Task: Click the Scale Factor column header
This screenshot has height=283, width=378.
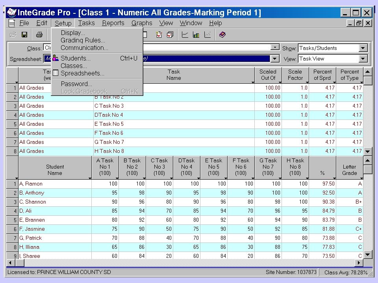Action: click(x=295, y=75)
